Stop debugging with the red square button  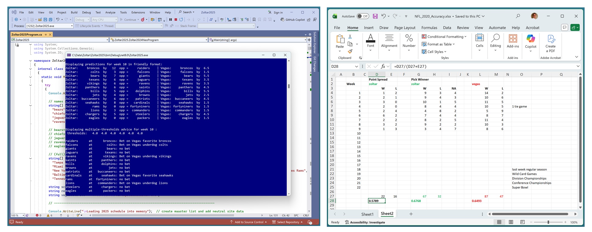176,19
